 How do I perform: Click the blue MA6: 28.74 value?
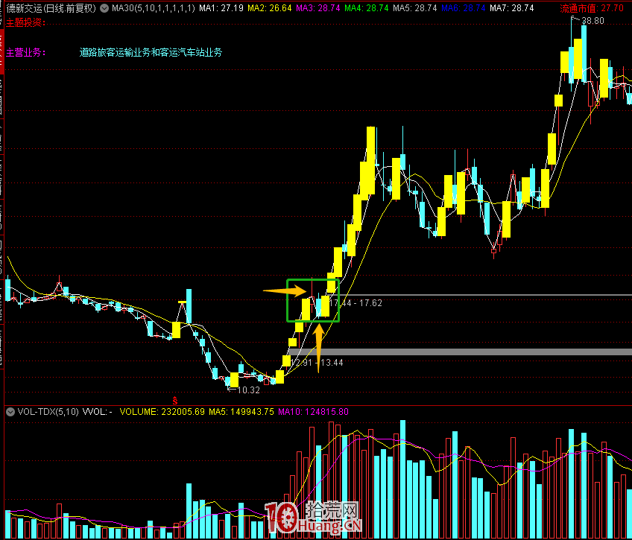pos(463,8)
